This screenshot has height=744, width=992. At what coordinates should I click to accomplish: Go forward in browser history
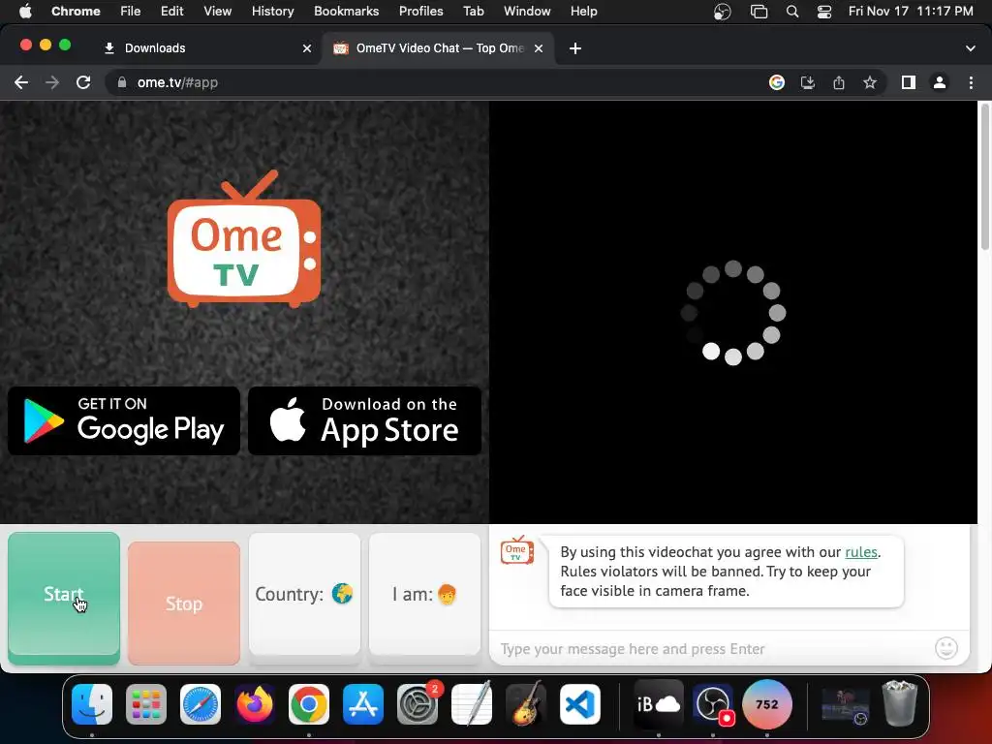coord(52,82)
